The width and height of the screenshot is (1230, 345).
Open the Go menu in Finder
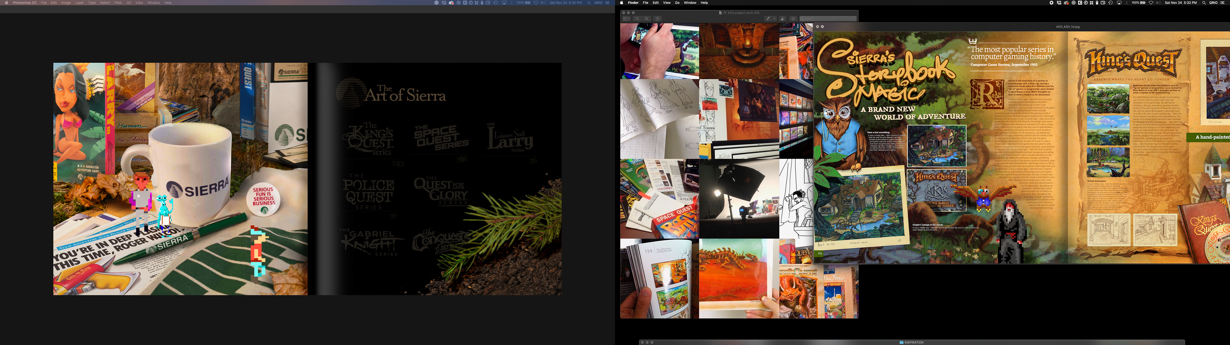677,3
